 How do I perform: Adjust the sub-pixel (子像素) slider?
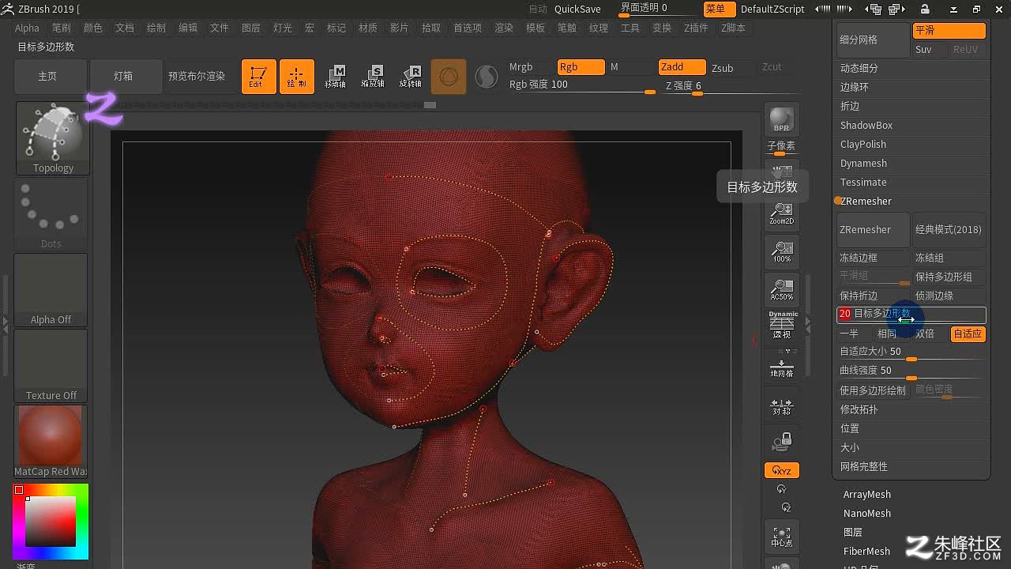click(781, 149)
